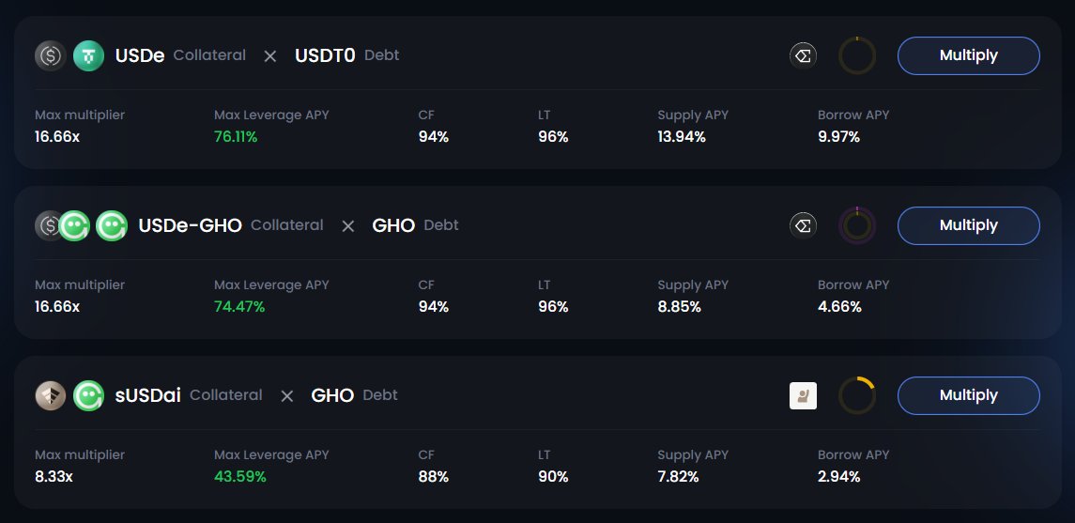Click the yellow utilization ring in sUSDai row
This screenshot has width=1075, height=523.
(857, 395)
